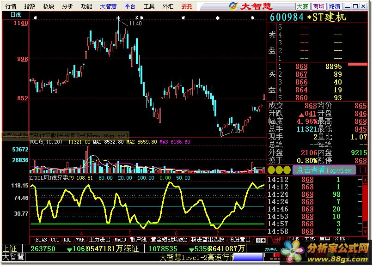
Task: Switch to the MACD indicator tab
Action: point(120,240)
